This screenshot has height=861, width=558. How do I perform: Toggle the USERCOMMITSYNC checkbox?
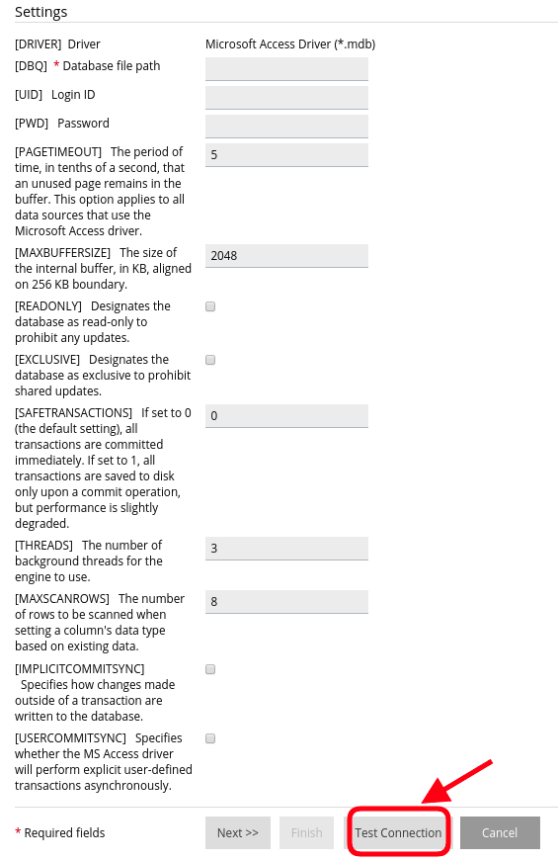[x=210, y=738]
